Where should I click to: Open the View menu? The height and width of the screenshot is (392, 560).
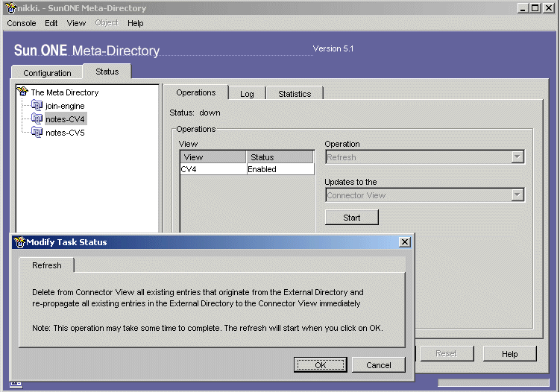(x=76, y=23)
